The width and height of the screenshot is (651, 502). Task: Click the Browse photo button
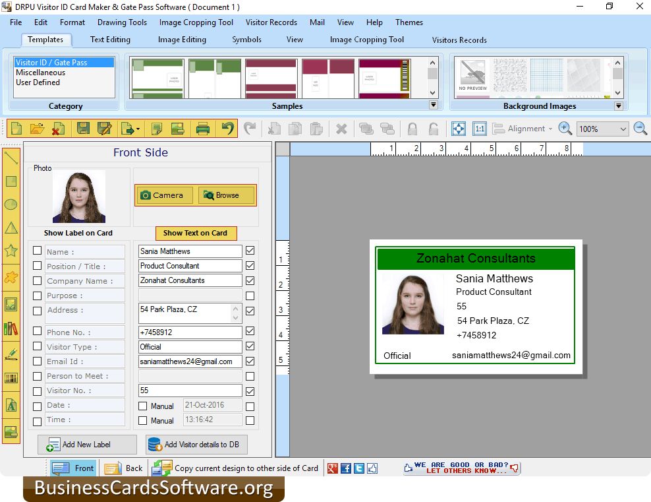226,195
